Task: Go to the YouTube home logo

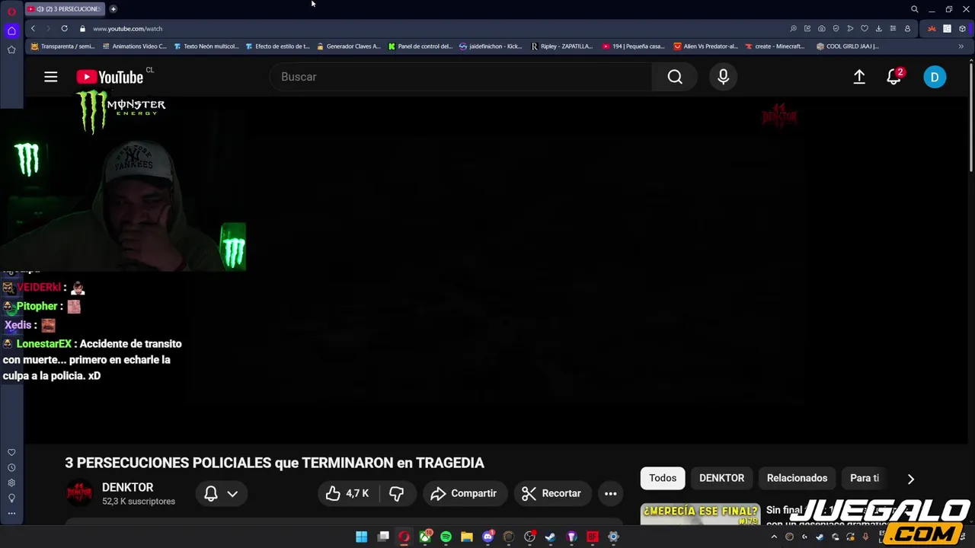Action: pyautogui.click(x=110, y=77)
